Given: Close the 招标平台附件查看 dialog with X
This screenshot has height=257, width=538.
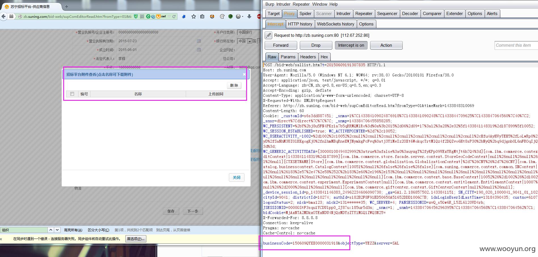Looking at the screenshot, I should (x=244, y=74).
